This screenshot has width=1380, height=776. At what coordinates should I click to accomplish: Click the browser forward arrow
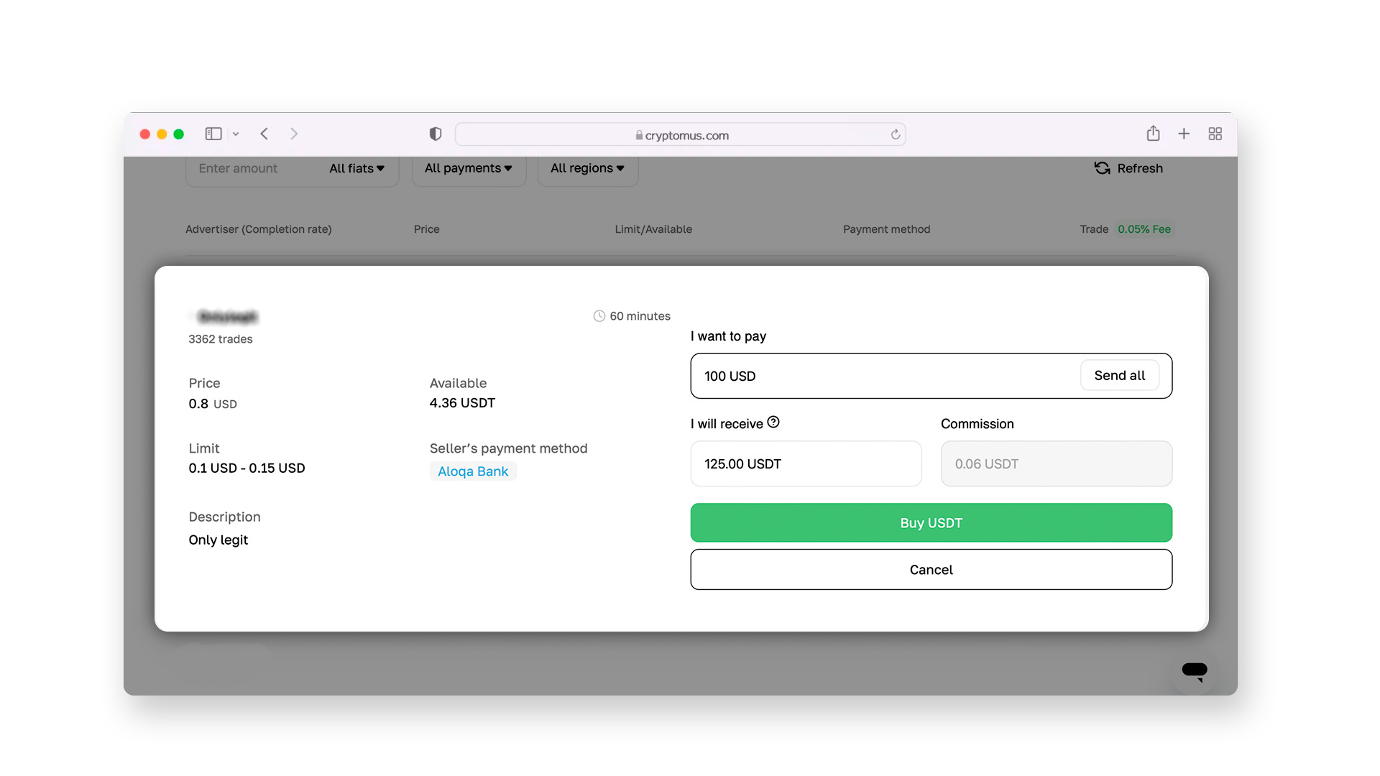point(294,134)
